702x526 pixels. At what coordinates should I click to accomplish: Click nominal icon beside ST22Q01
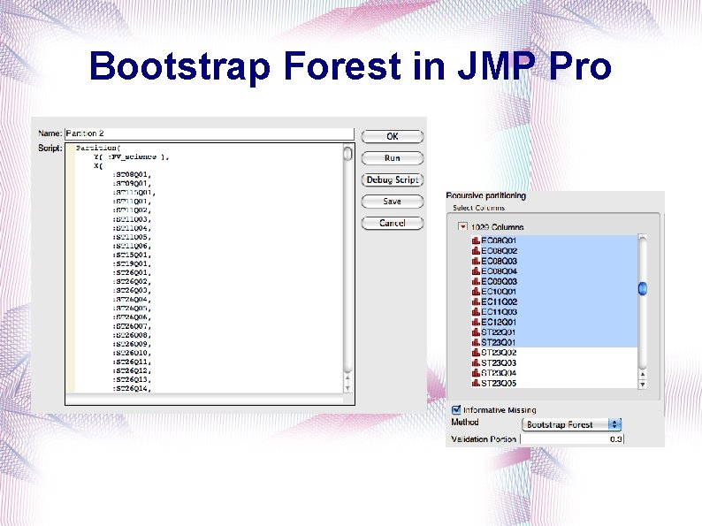tap(476, 332)
